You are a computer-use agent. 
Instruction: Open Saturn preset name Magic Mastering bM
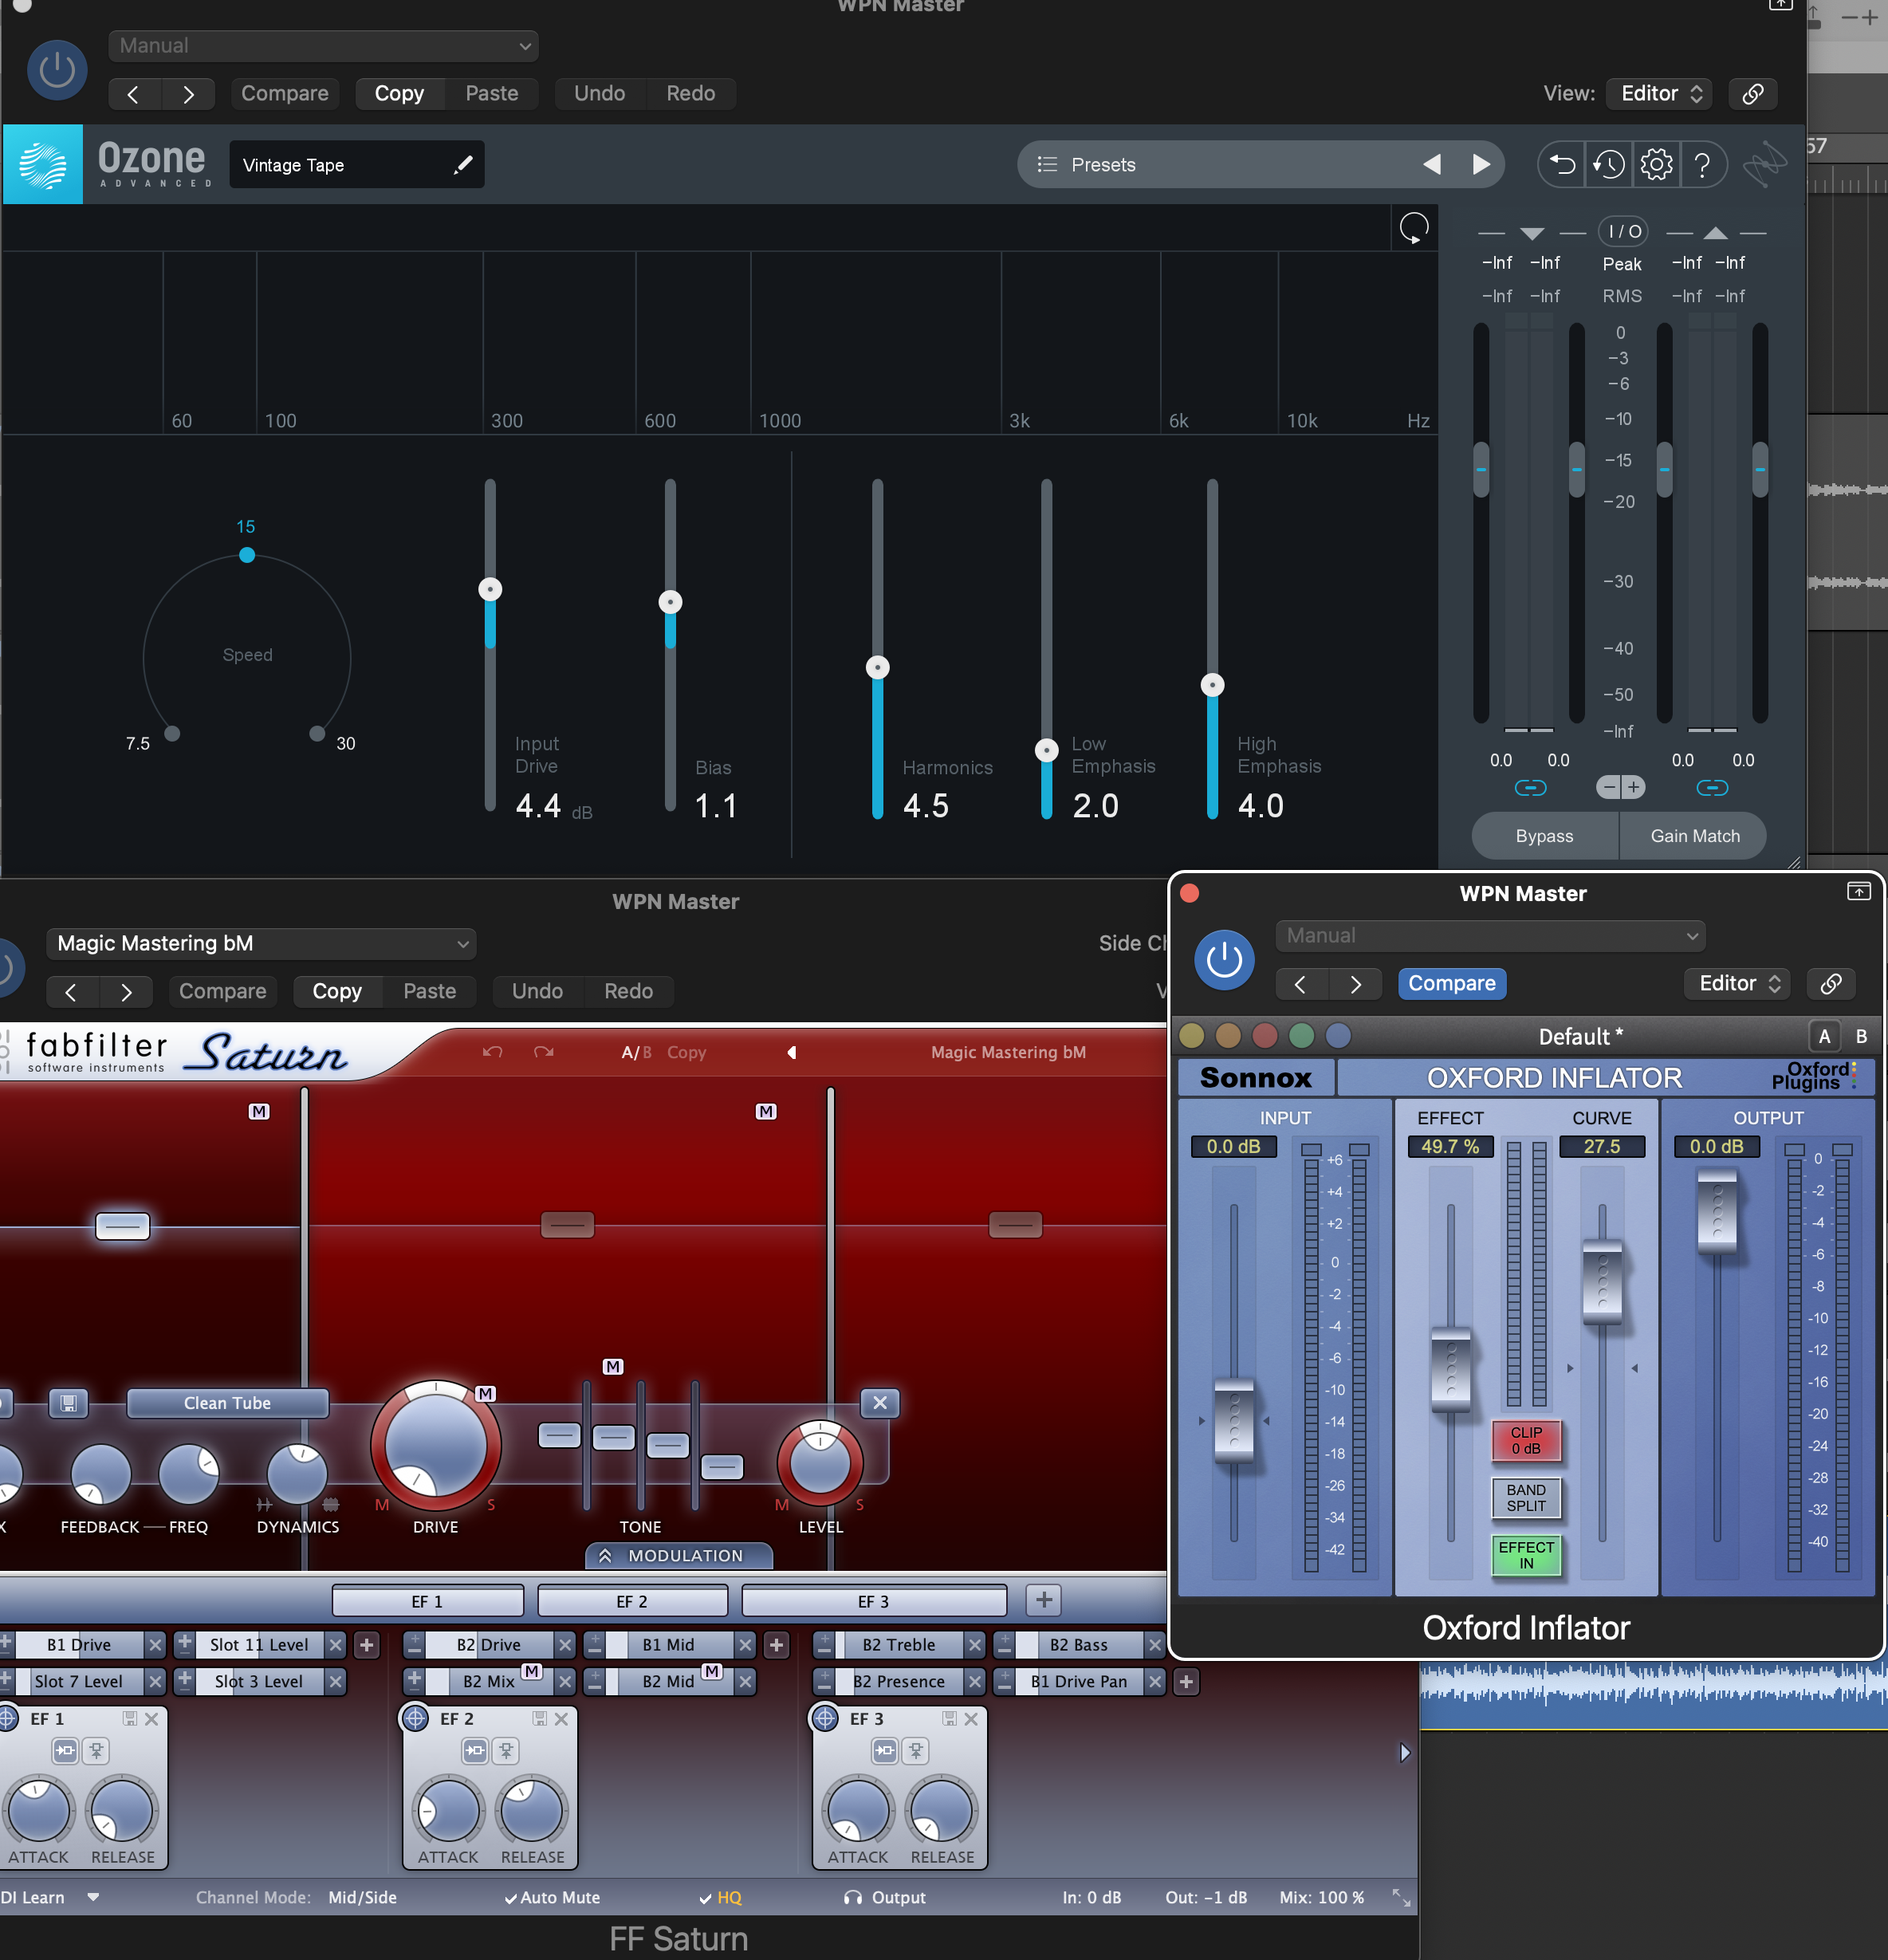click(x=1008, y=1052)
